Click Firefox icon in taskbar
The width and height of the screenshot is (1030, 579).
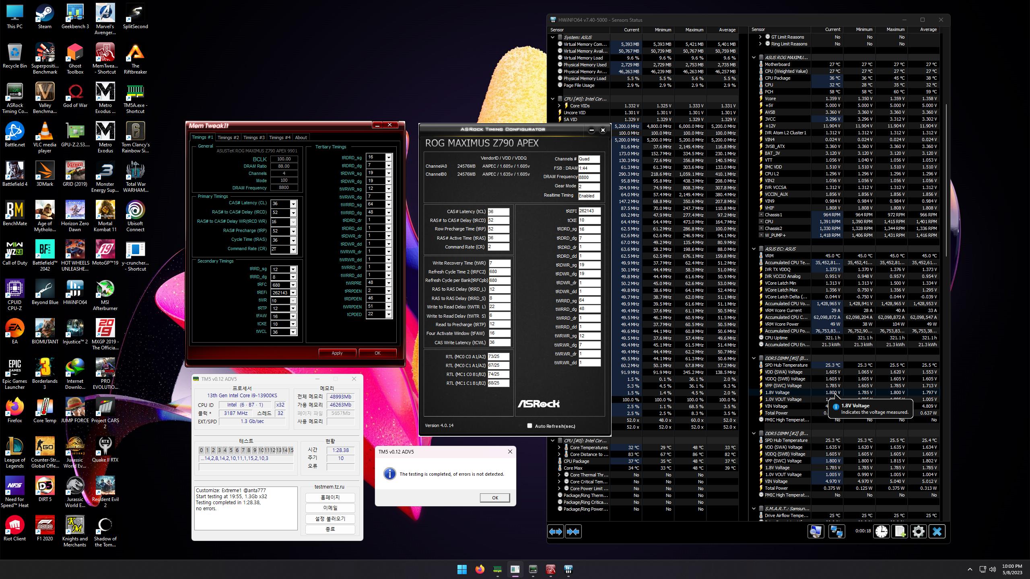[480, 569]
